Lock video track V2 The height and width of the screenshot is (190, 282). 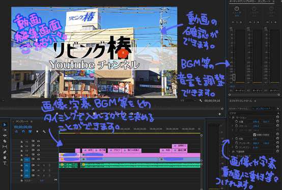tap(21, 155)
